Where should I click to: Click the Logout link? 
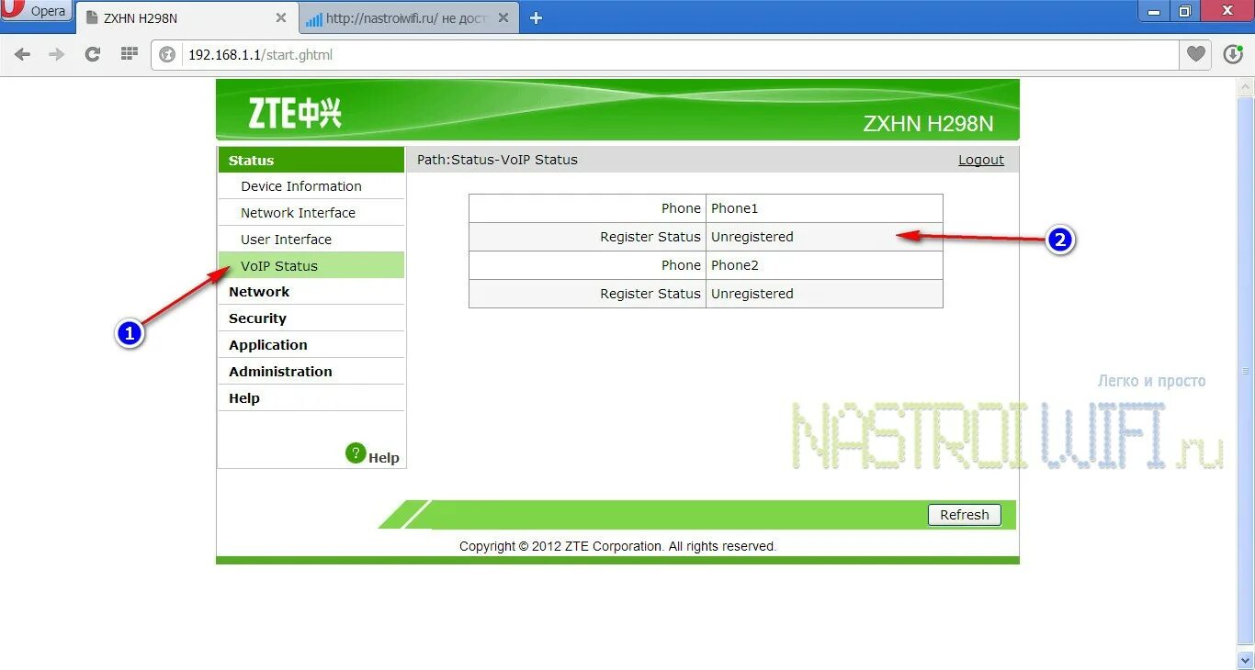[x=981, y=160]
